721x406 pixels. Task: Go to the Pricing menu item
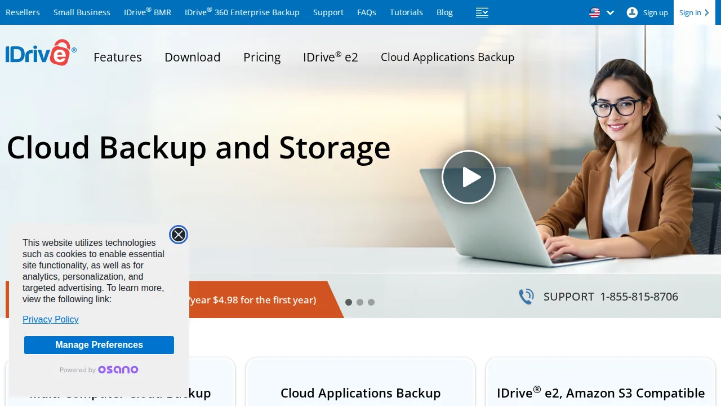[262, 58]
